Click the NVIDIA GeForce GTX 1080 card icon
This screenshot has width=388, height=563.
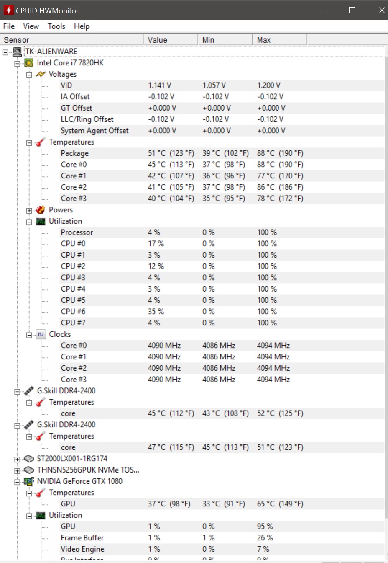[29, 481]
